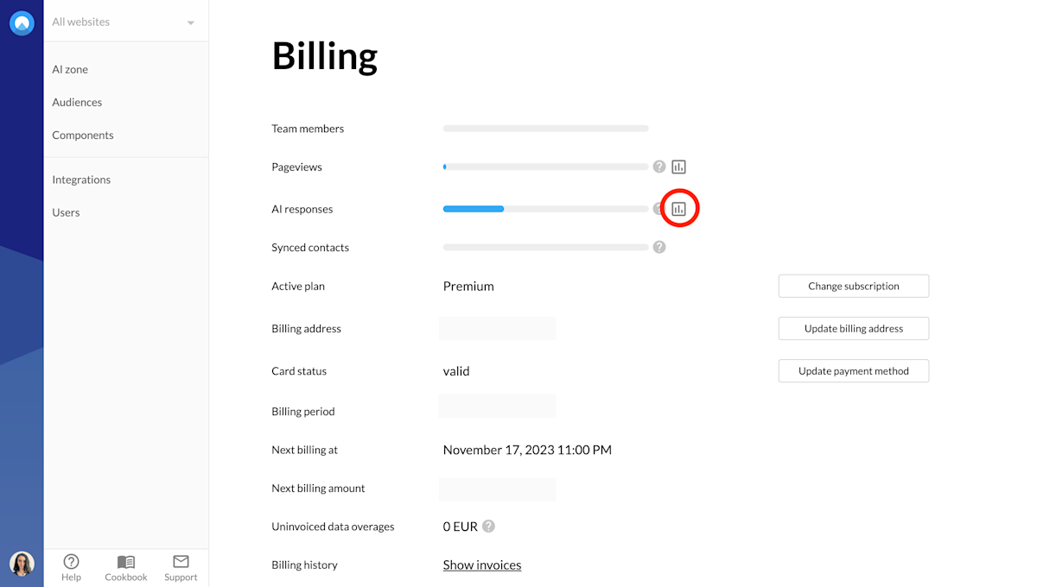Image resolution: width=1037 pixels, height=587 pixels.
Task: Open Components menu item
Action: [x=83, y=135]
